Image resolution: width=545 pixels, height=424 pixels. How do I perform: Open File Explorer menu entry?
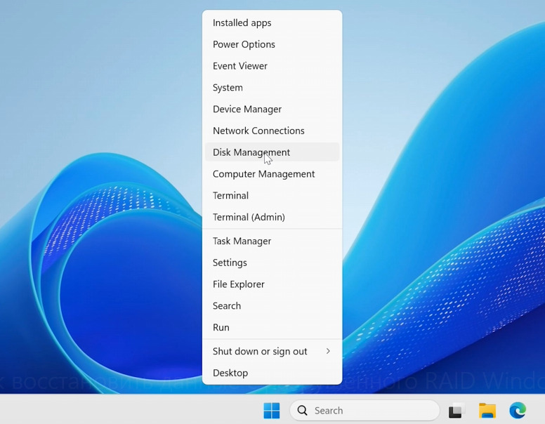pos(272,284)
